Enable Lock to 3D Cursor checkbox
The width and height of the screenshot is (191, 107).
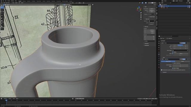click(149, 23)
